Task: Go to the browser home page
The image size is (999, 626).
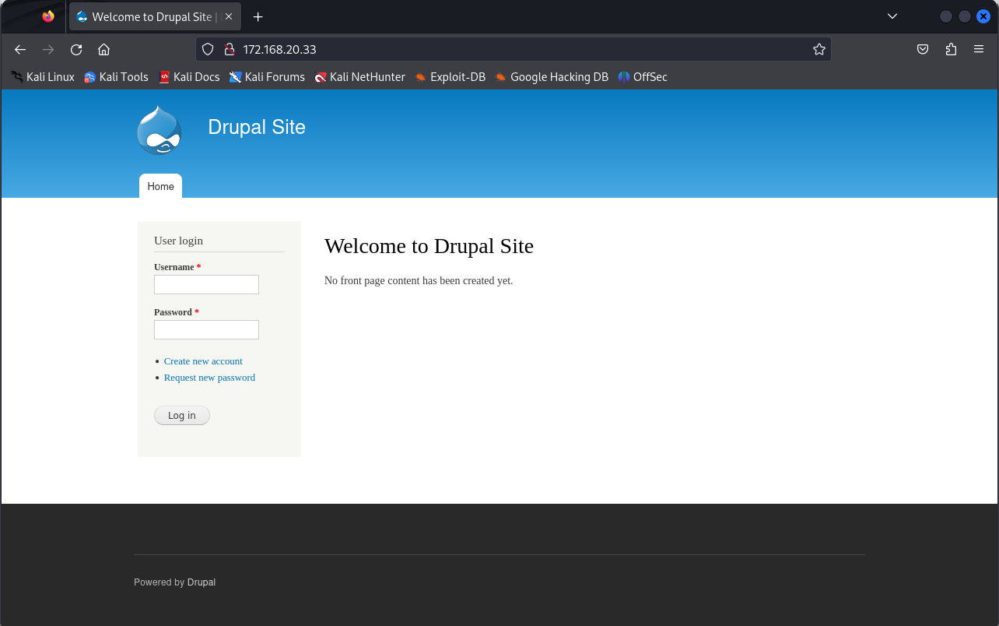Action: pos(103,49)
